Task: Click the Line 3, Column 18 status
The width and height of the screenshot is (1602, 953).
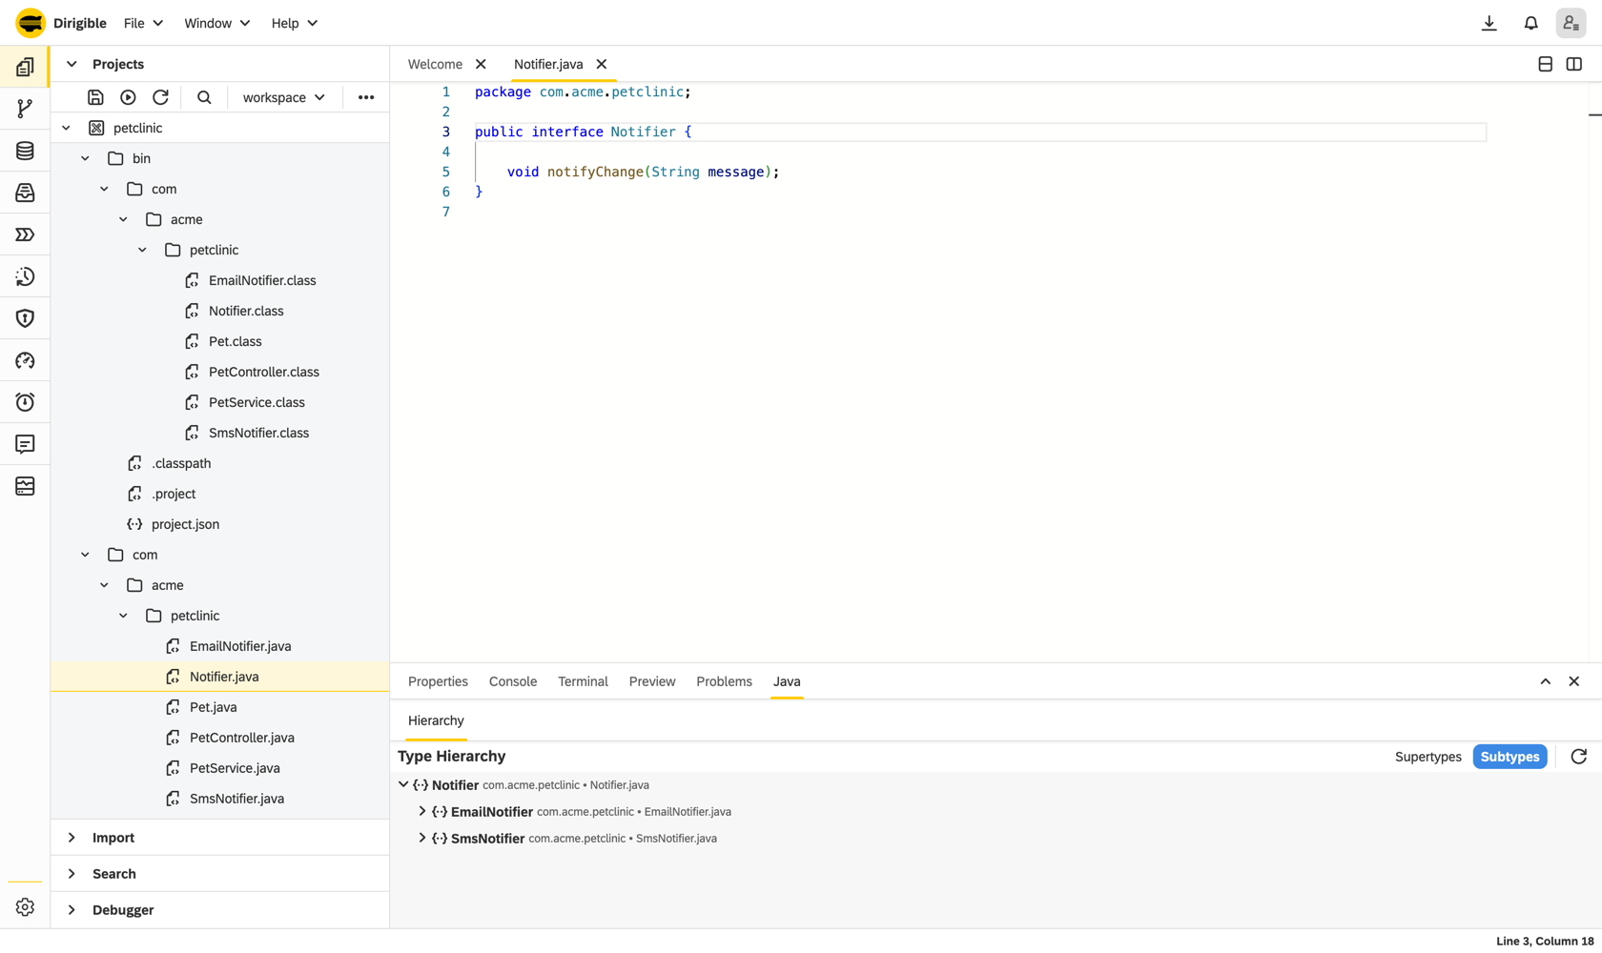Action: 1545,942
